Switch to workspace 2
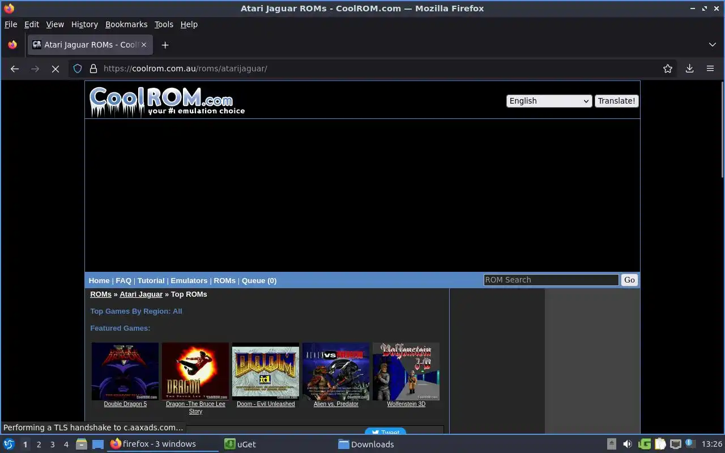Viewport: 725px width, 453px height. tap(39, 445)
